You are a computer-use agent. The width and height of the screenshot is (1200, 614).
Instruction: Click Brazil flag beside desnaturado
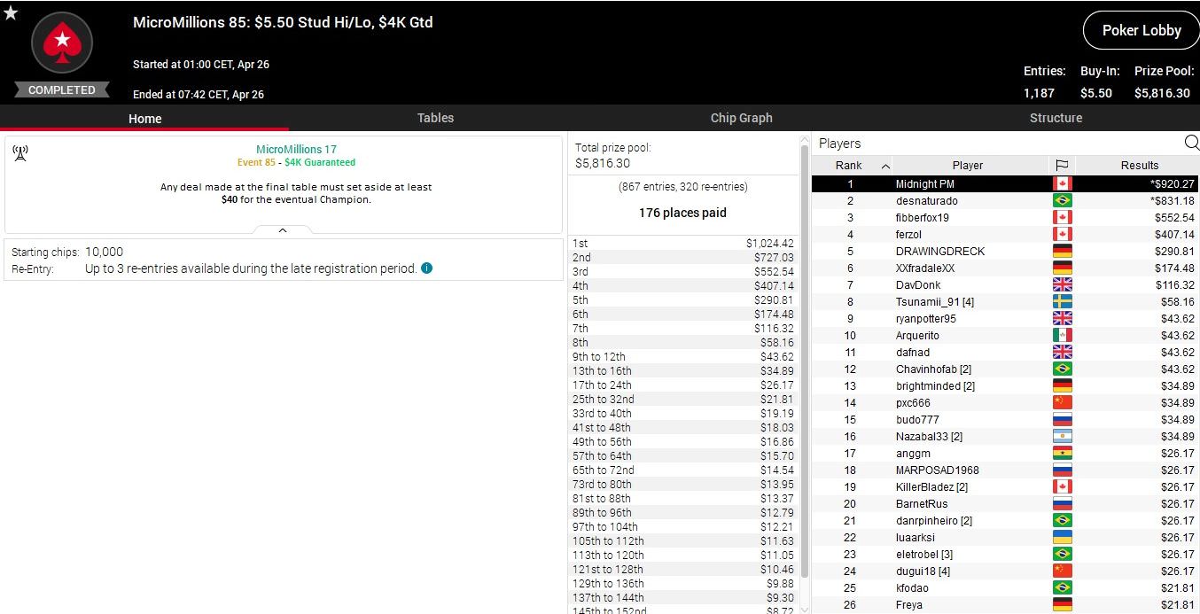click(x=1062, y=201)
